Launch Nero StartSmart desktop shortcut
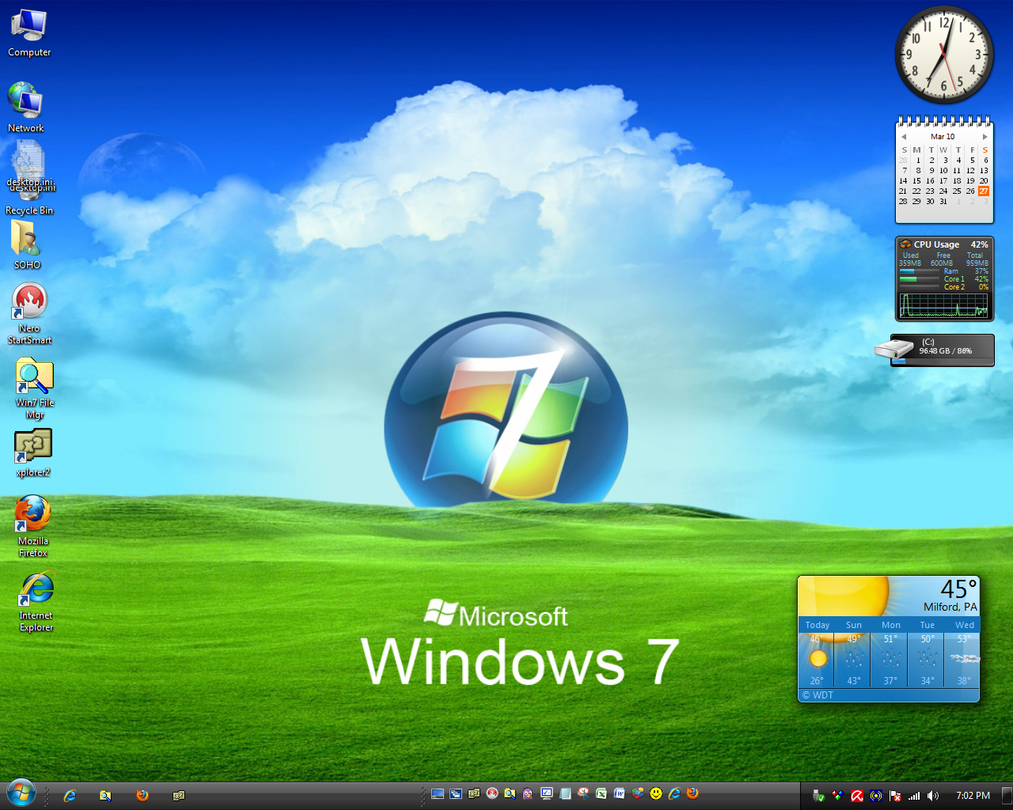This screenshot has height=810, width=1013. (30, 314)
